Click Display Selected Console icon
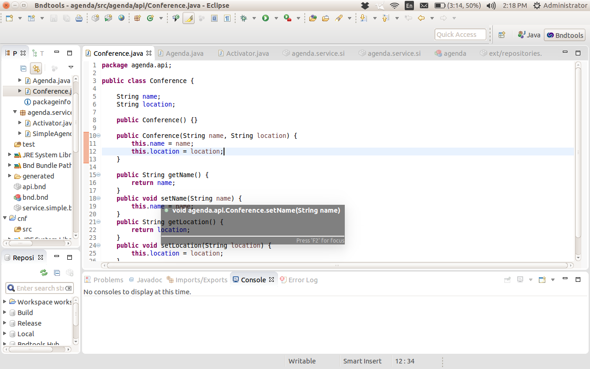This screenshot has height=369, width=590. (520, 280)
